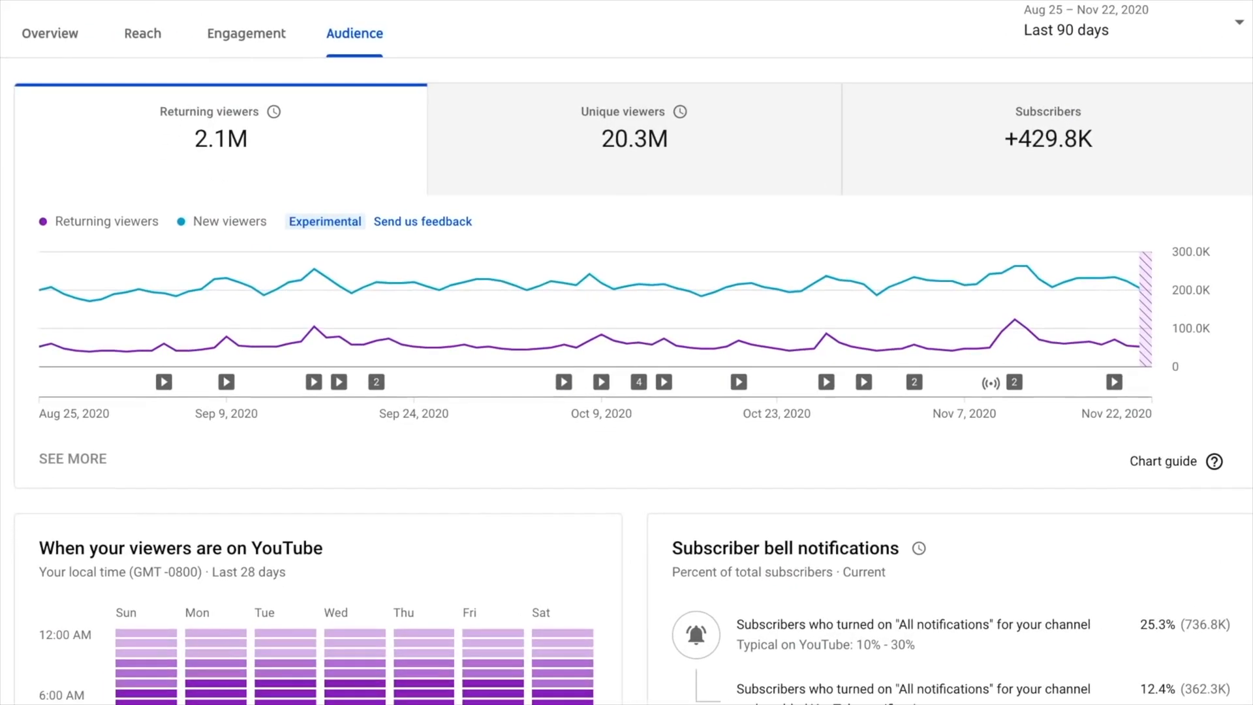Image resolution: width=1253 pixels, height=705 pixels.
Task: Click the 12.4% (362.3K) notification value
Action: [x=1184, y=689]
